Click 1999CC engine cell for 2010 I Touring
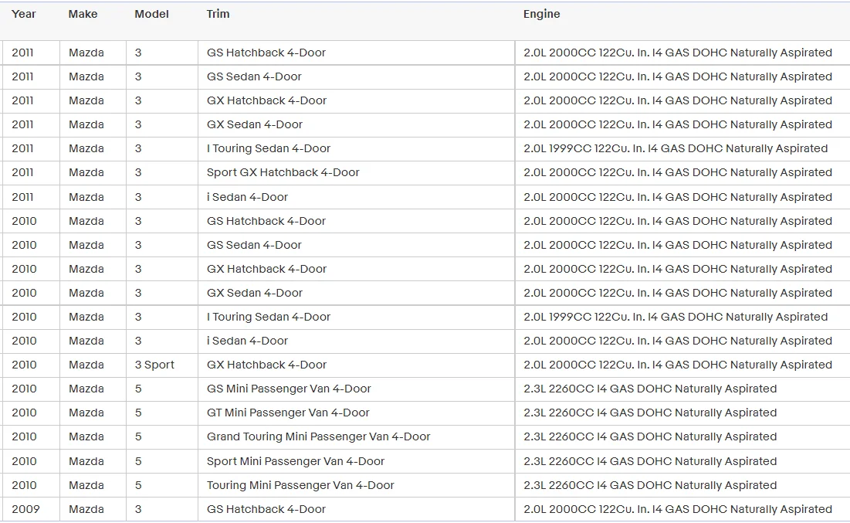The image size is (850, 523). pos(682,317)
